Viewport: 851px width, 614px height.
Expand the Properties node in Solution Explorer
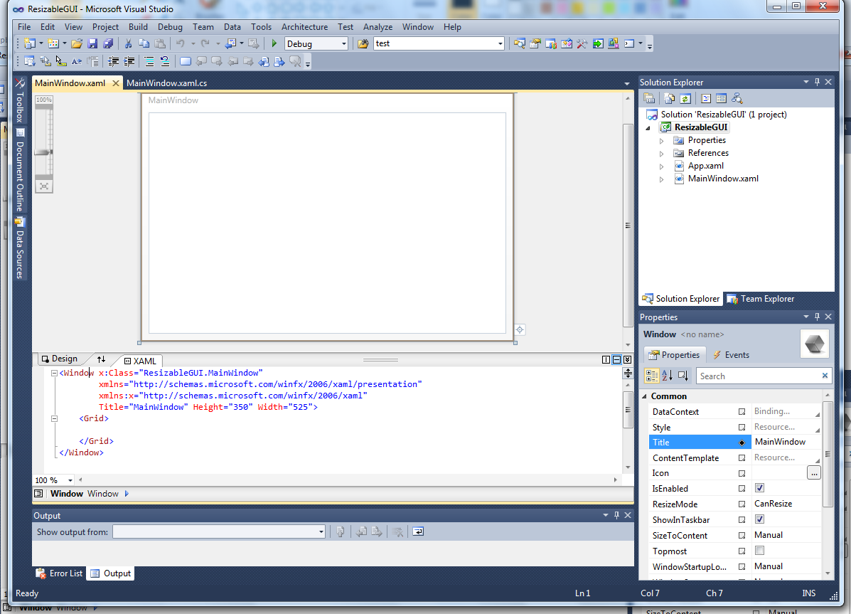click(661, 141)
